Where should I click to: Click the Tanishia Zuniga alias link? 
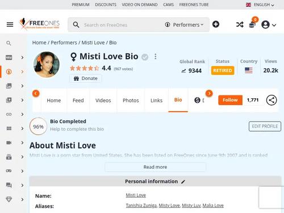pos(141,206)
